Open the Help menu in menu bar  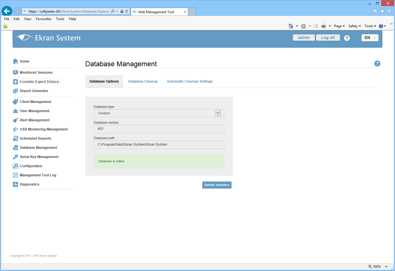tap(72, 19)
